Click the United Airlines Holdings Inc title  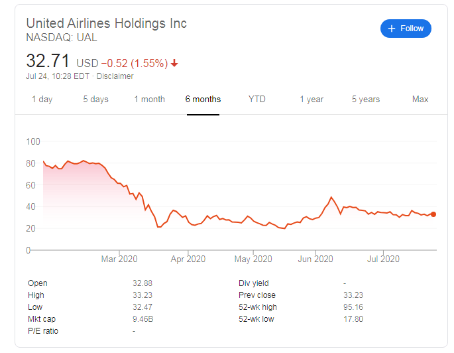click(x=106, y=23)
